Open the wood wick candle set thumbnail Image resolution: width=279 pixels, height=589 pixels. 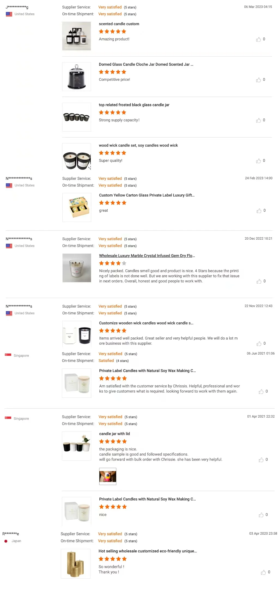pos(77,157)
